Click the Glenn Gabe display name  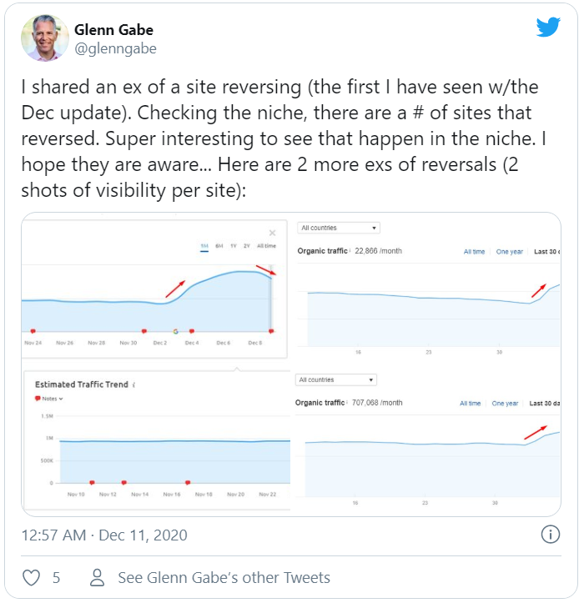click(114, 30)
